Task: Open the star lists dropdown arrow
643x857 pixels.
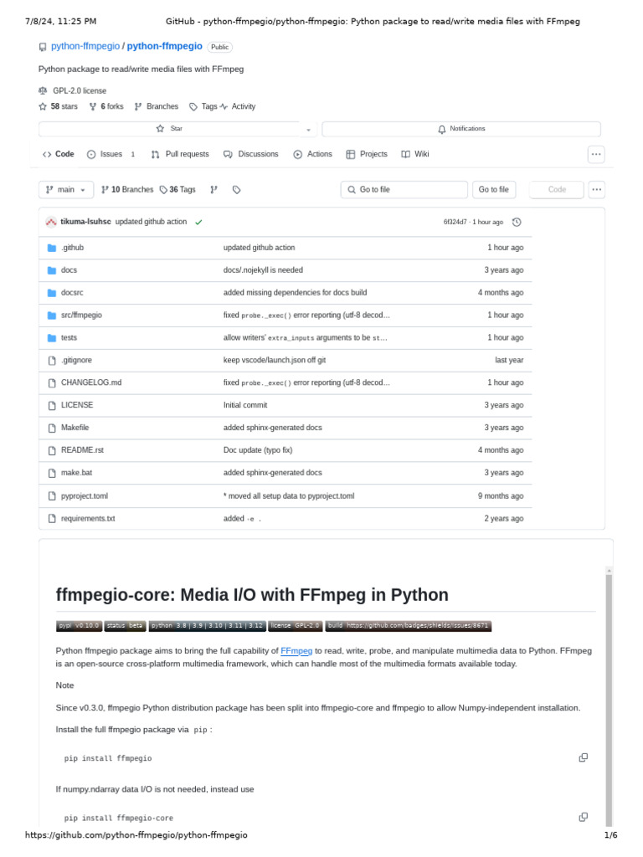Action: pyautogui.click(x=308, y=129)
